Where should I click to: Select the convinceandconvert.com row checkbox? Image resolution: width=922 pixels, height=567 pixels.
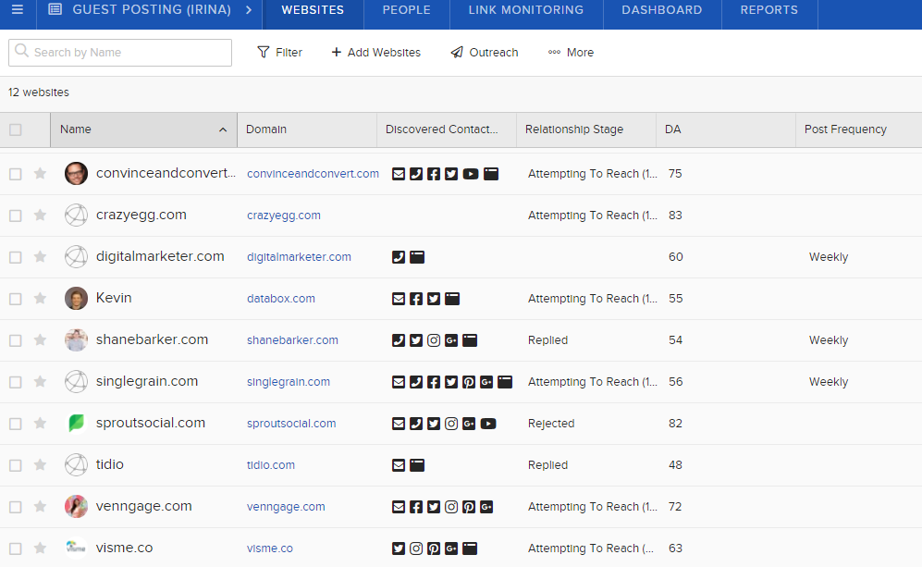coord(16,174)
